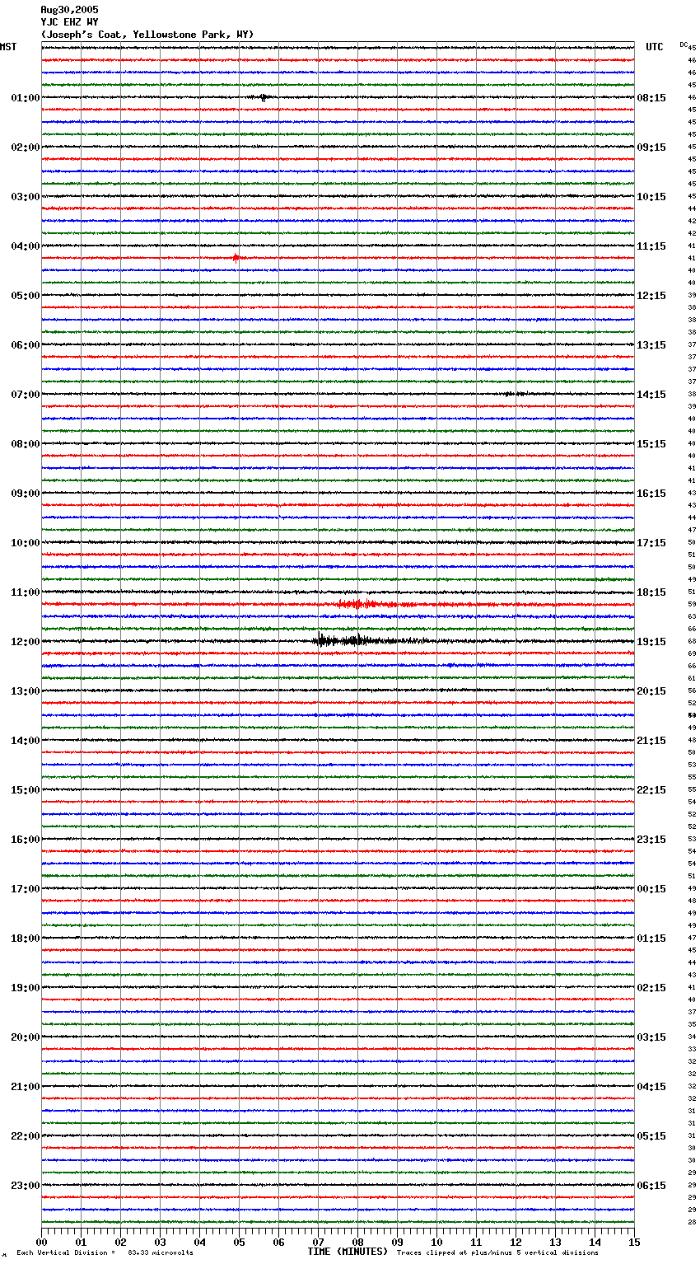Click the 04:15 UTC time label
Image resolution: width=700 pixels, height=1264 pixels.
point(651,1087)
